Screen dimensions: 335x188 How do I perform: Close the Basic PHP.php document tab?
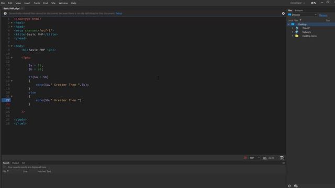22,8
